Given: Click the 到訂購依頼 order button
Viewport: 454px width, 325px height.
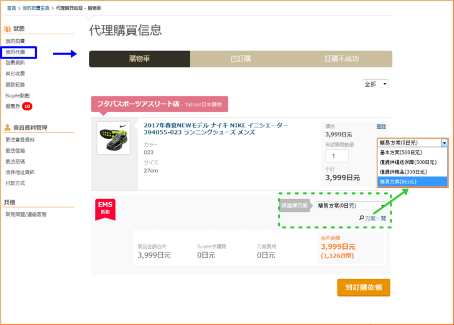Looking at the screenshot, I should point(364,288).
